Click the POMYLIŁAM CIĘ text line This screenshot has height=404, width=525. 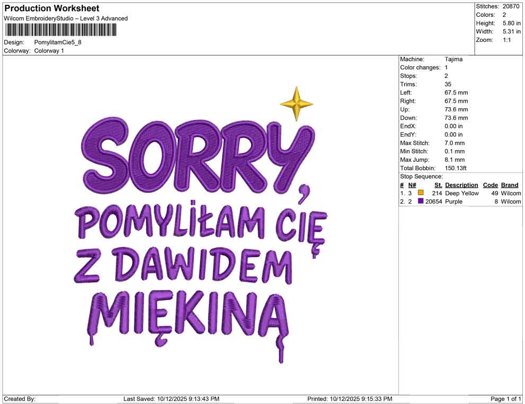200,225
